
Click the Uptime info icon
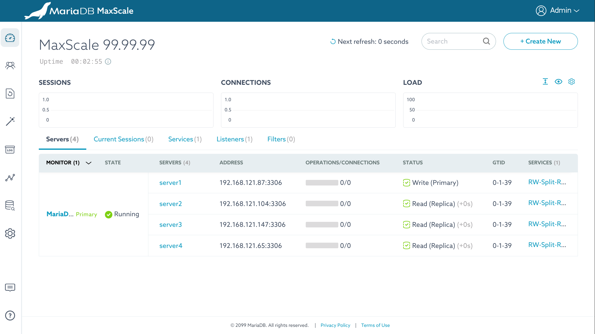(108, 62)
